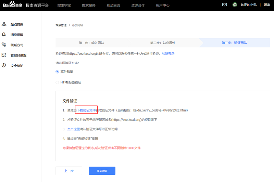
Task: Click step tab 第二步：站点属性
Action: (x=163, y=43)
